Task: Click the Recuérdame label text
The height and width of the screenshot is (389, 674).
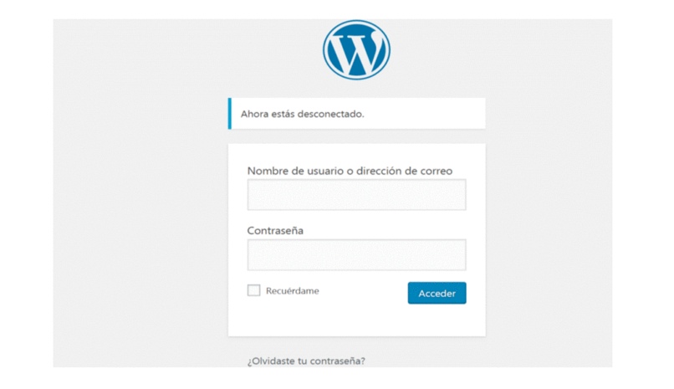Action: [x=293, y=291]
